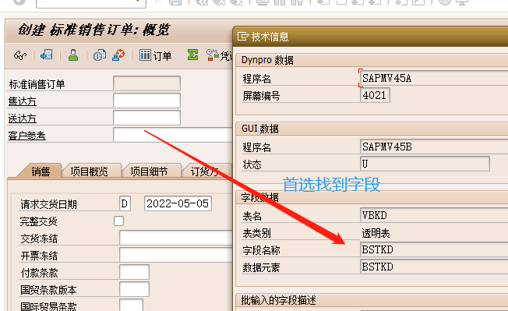This screenshot has width=508, height=311.
Task: Click the 表类别 value 透明表
Action: 376,233
